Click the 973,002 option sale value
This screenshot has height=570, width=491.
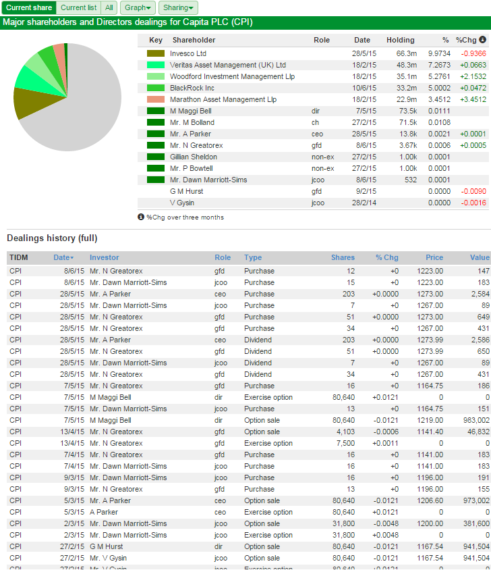476,500
